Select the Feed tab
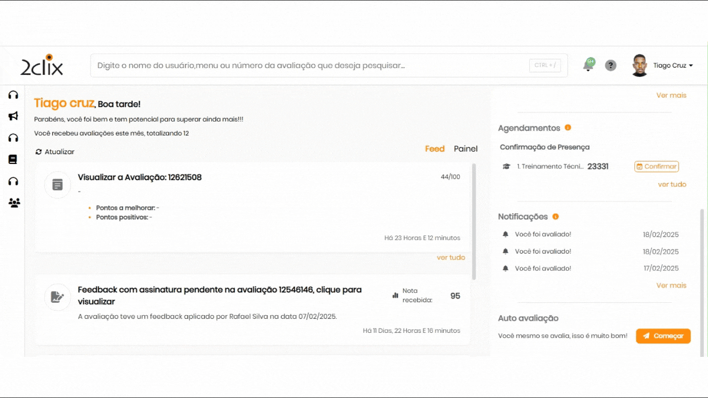Viewport: 708px width, 398px height. point(435,149)
